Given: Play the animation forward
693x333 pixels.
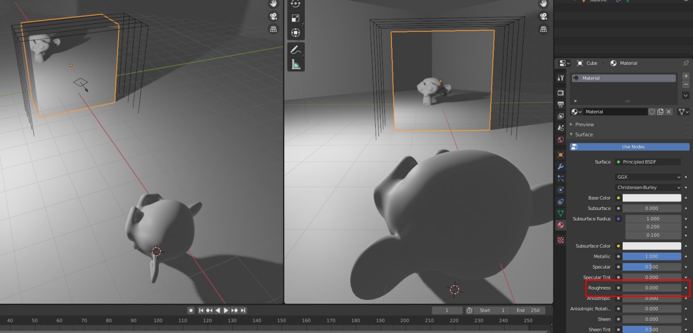Looking at the screenshot, I should click(226, 310).
